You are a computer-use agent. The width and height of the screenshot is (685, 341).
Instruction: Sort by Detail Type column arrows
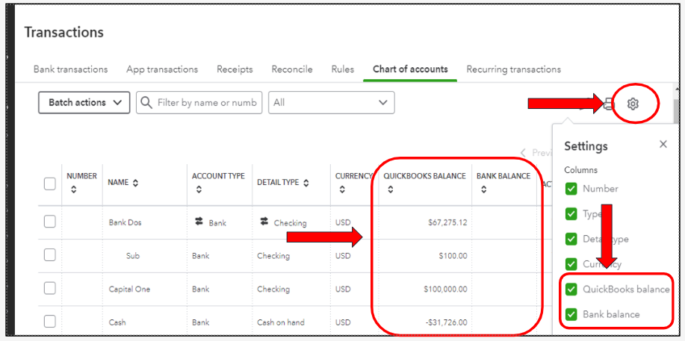pos(305,183)
